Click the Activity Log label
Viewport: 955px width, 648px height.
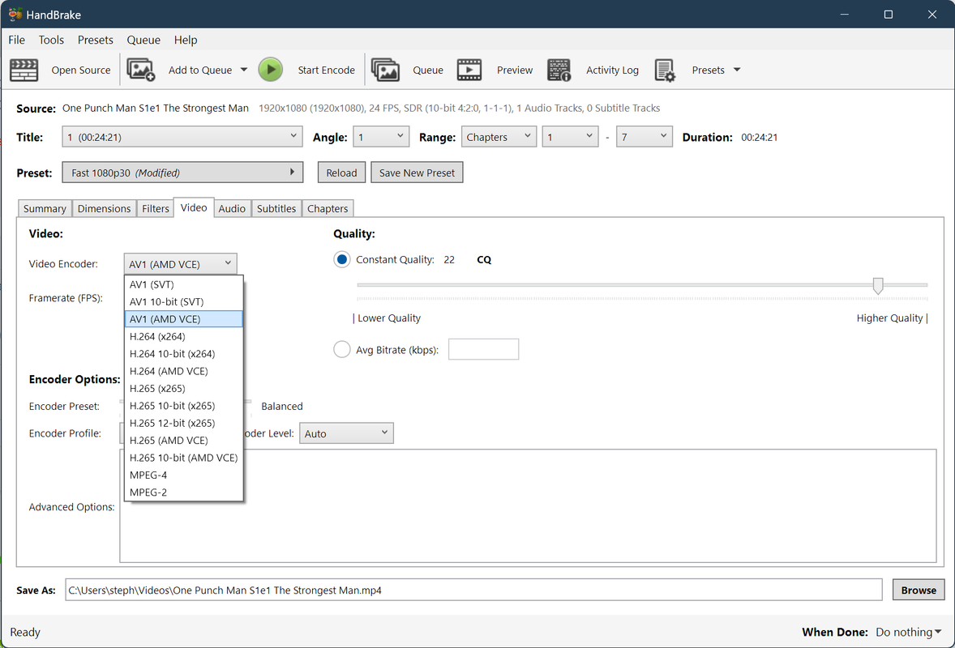(612, 70)
